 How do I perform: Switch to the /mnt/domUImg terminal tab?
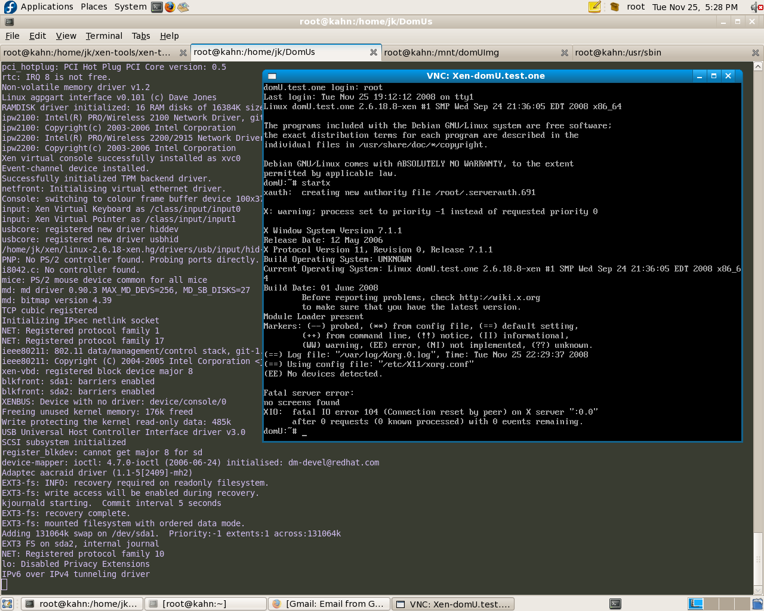pos(441,53)
